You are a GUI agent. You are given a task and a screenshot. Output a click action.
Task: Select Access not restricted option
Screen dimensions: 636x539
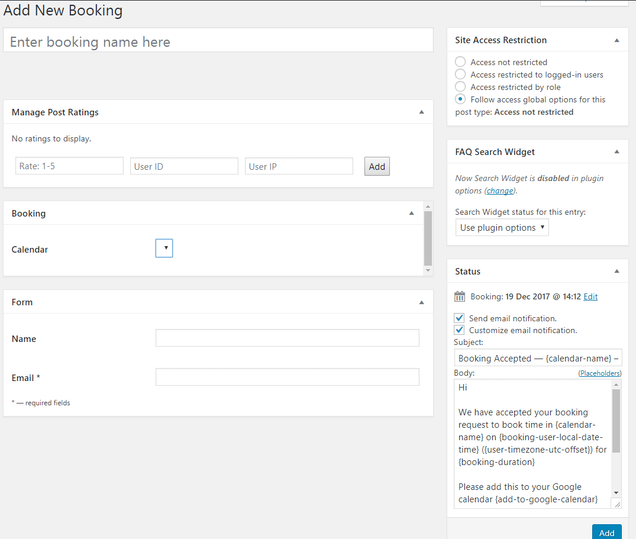pos(460,62)
